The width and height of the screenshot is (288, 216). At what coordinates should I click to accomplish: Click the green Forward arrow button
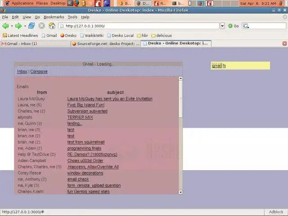18,26
